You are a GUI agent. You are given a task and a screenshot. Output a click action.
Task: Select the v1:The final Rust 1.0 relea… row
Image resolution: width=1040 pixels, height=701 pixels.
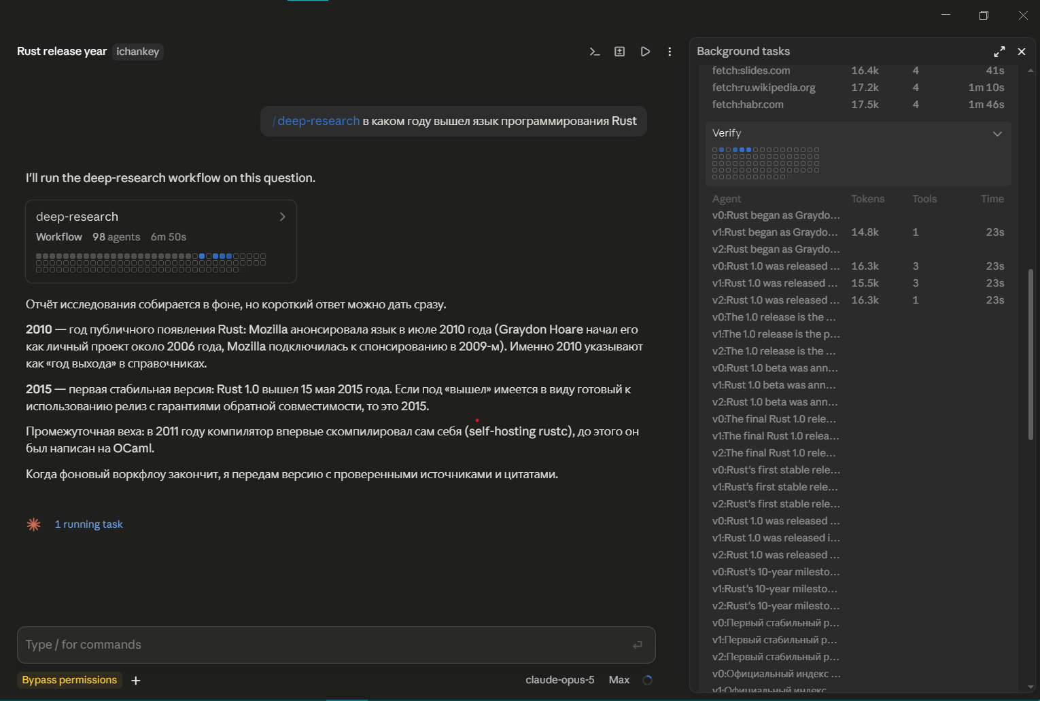coord(859,436)
